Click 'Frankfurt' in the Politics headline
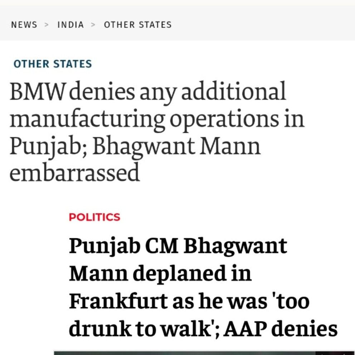This screenshot has width=355, height=355. pyautogui.click(x=118, y=301)
